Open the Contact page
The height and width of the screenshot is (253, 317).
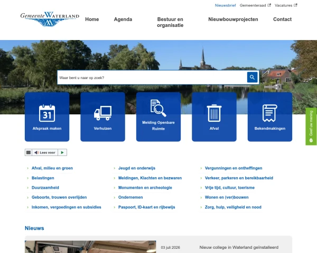(x=283, y=20)
